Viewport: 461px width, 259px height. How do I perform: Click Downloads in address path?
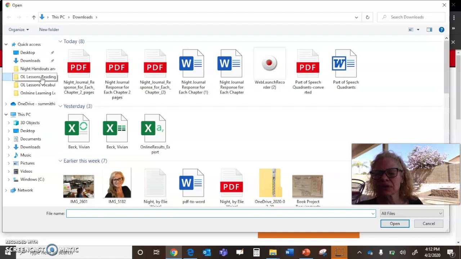(x=82, y=17)
